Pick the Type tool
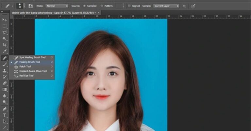Viewport: 251px width, 131px height. [x=5, y=115]
